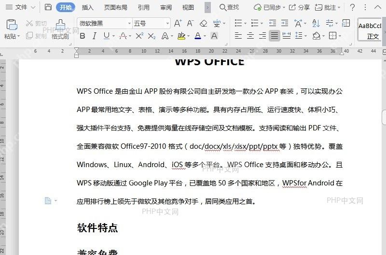Click the show/hide paragraph marks icon

coord(330,23)
